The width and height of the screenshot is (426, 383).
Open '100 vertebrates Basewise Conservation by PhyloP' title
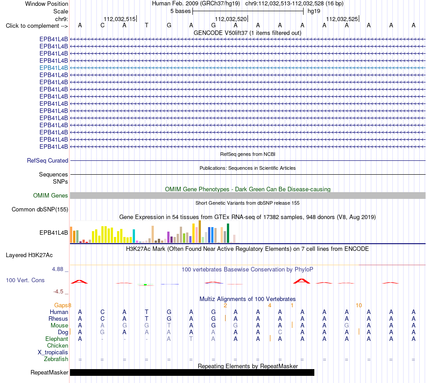pyautogui.click(x=248, y=270)
